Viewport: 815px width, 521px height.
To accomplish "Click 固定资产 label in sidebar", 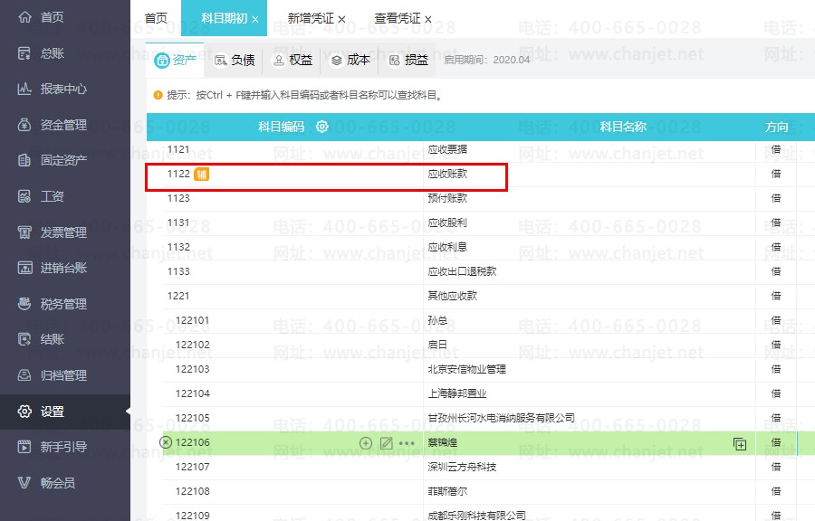I will click(x=63, y=160).
